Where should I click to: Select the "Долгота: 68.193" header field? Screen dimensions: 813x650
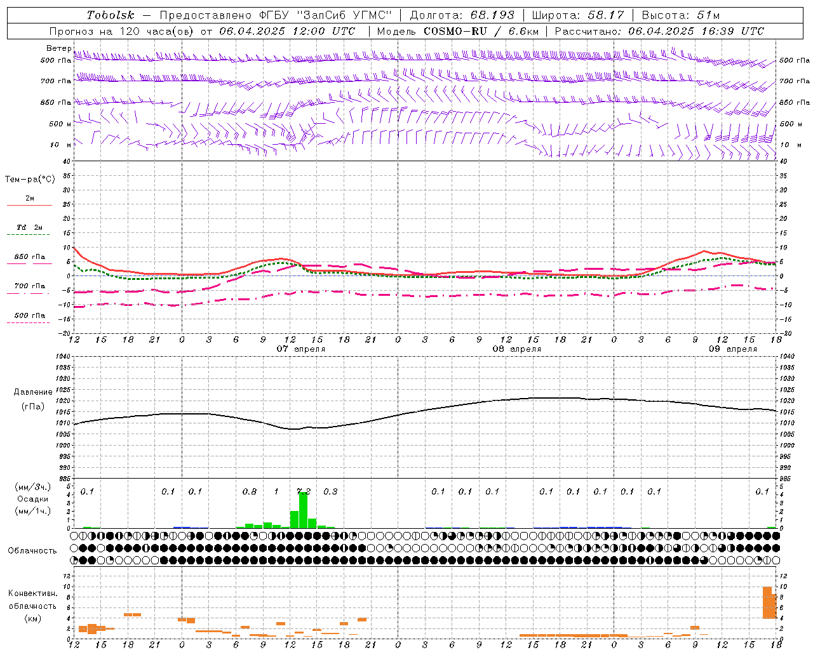pyautogui.click(x=462, y=15)
